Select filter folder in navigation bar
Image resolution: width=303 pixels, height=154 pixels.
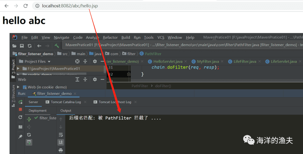(129, 54)
